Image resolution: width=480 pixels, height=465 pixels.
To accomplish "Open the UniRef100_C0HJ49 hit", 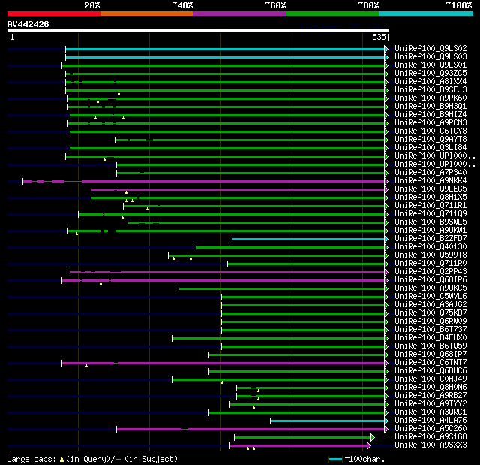I will 430,379.
